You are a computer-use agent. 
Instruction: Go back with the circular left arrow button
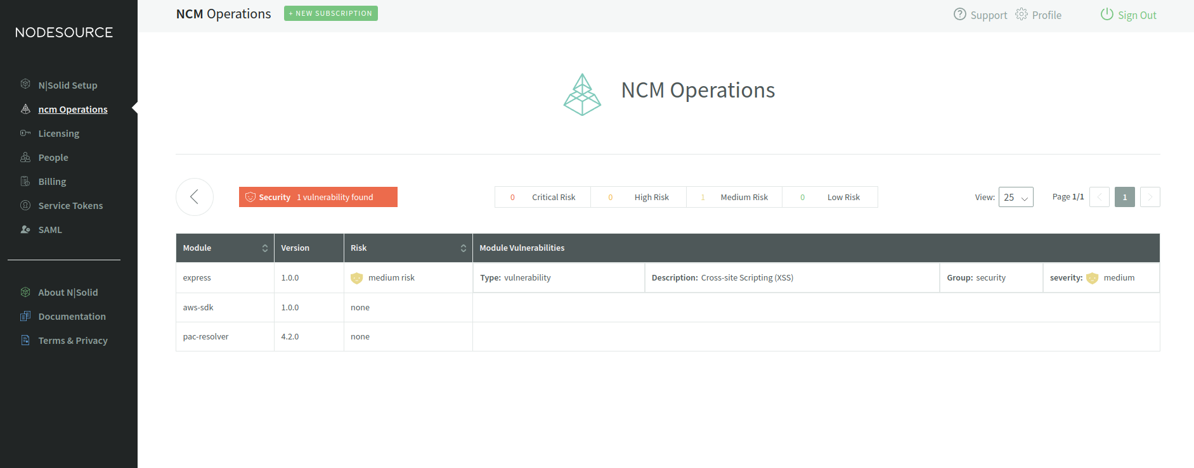pyautogui.click(x=195, y=197)
